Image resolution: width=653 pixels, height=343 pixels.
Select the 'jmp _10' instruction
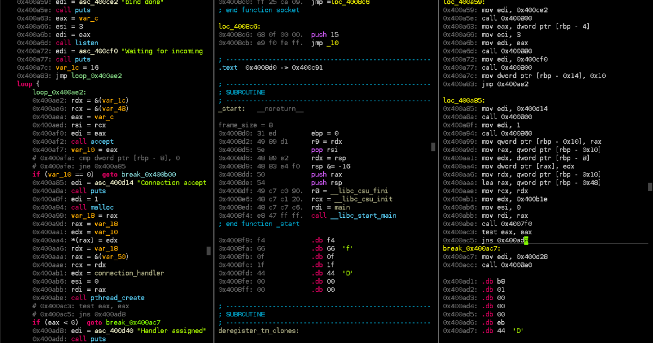click(325, 43)
